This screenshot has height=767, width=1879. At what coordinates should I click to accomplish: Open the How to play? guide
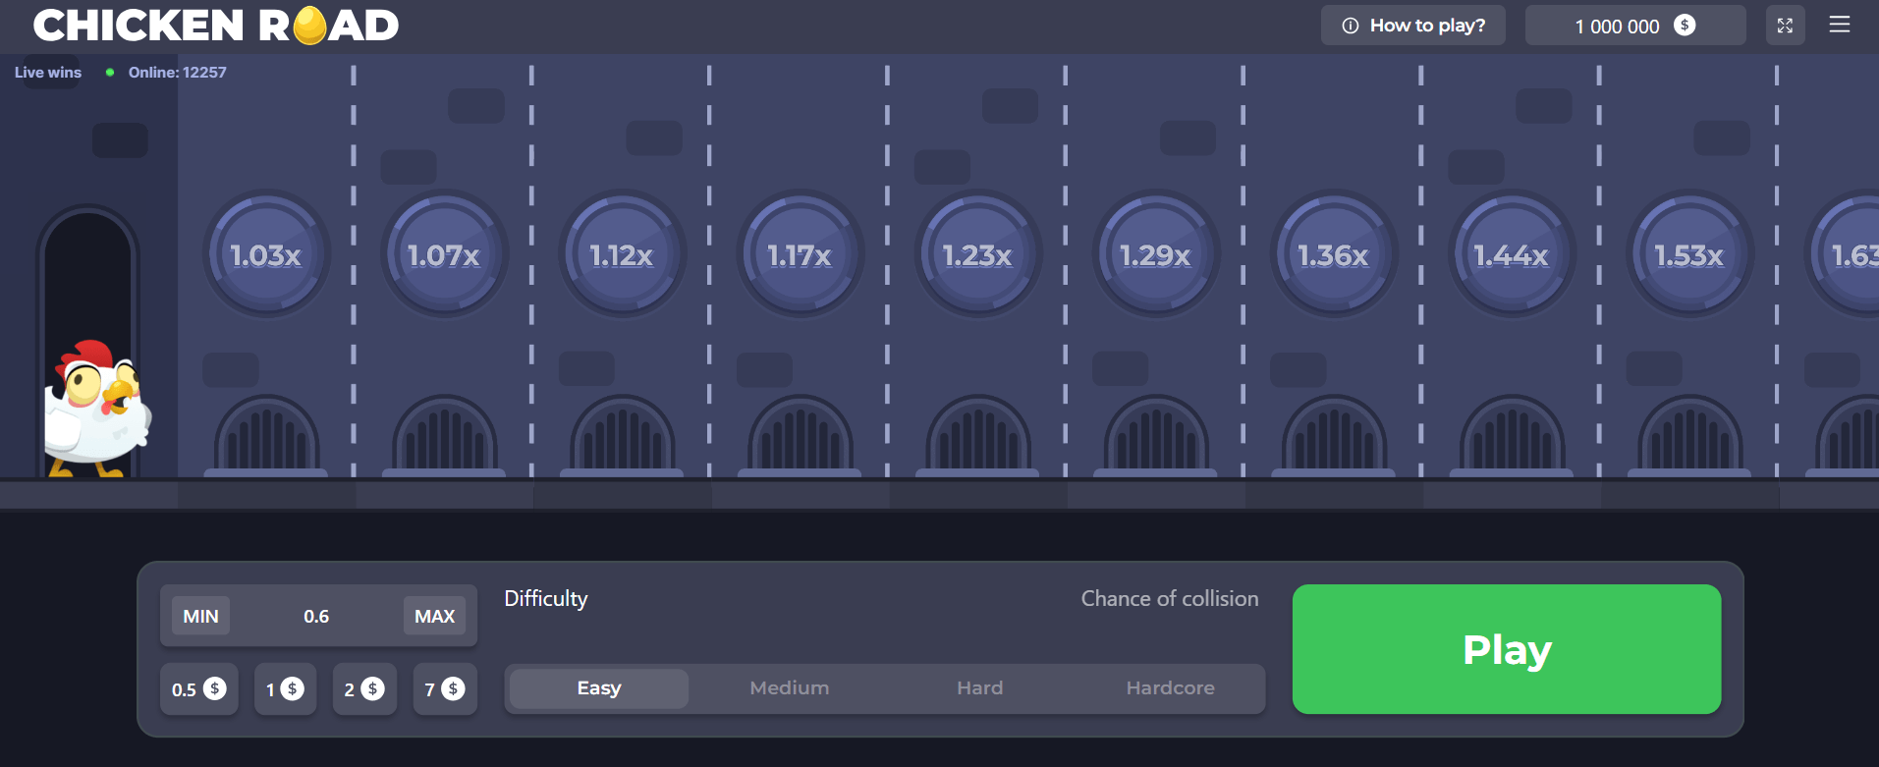1412,26
